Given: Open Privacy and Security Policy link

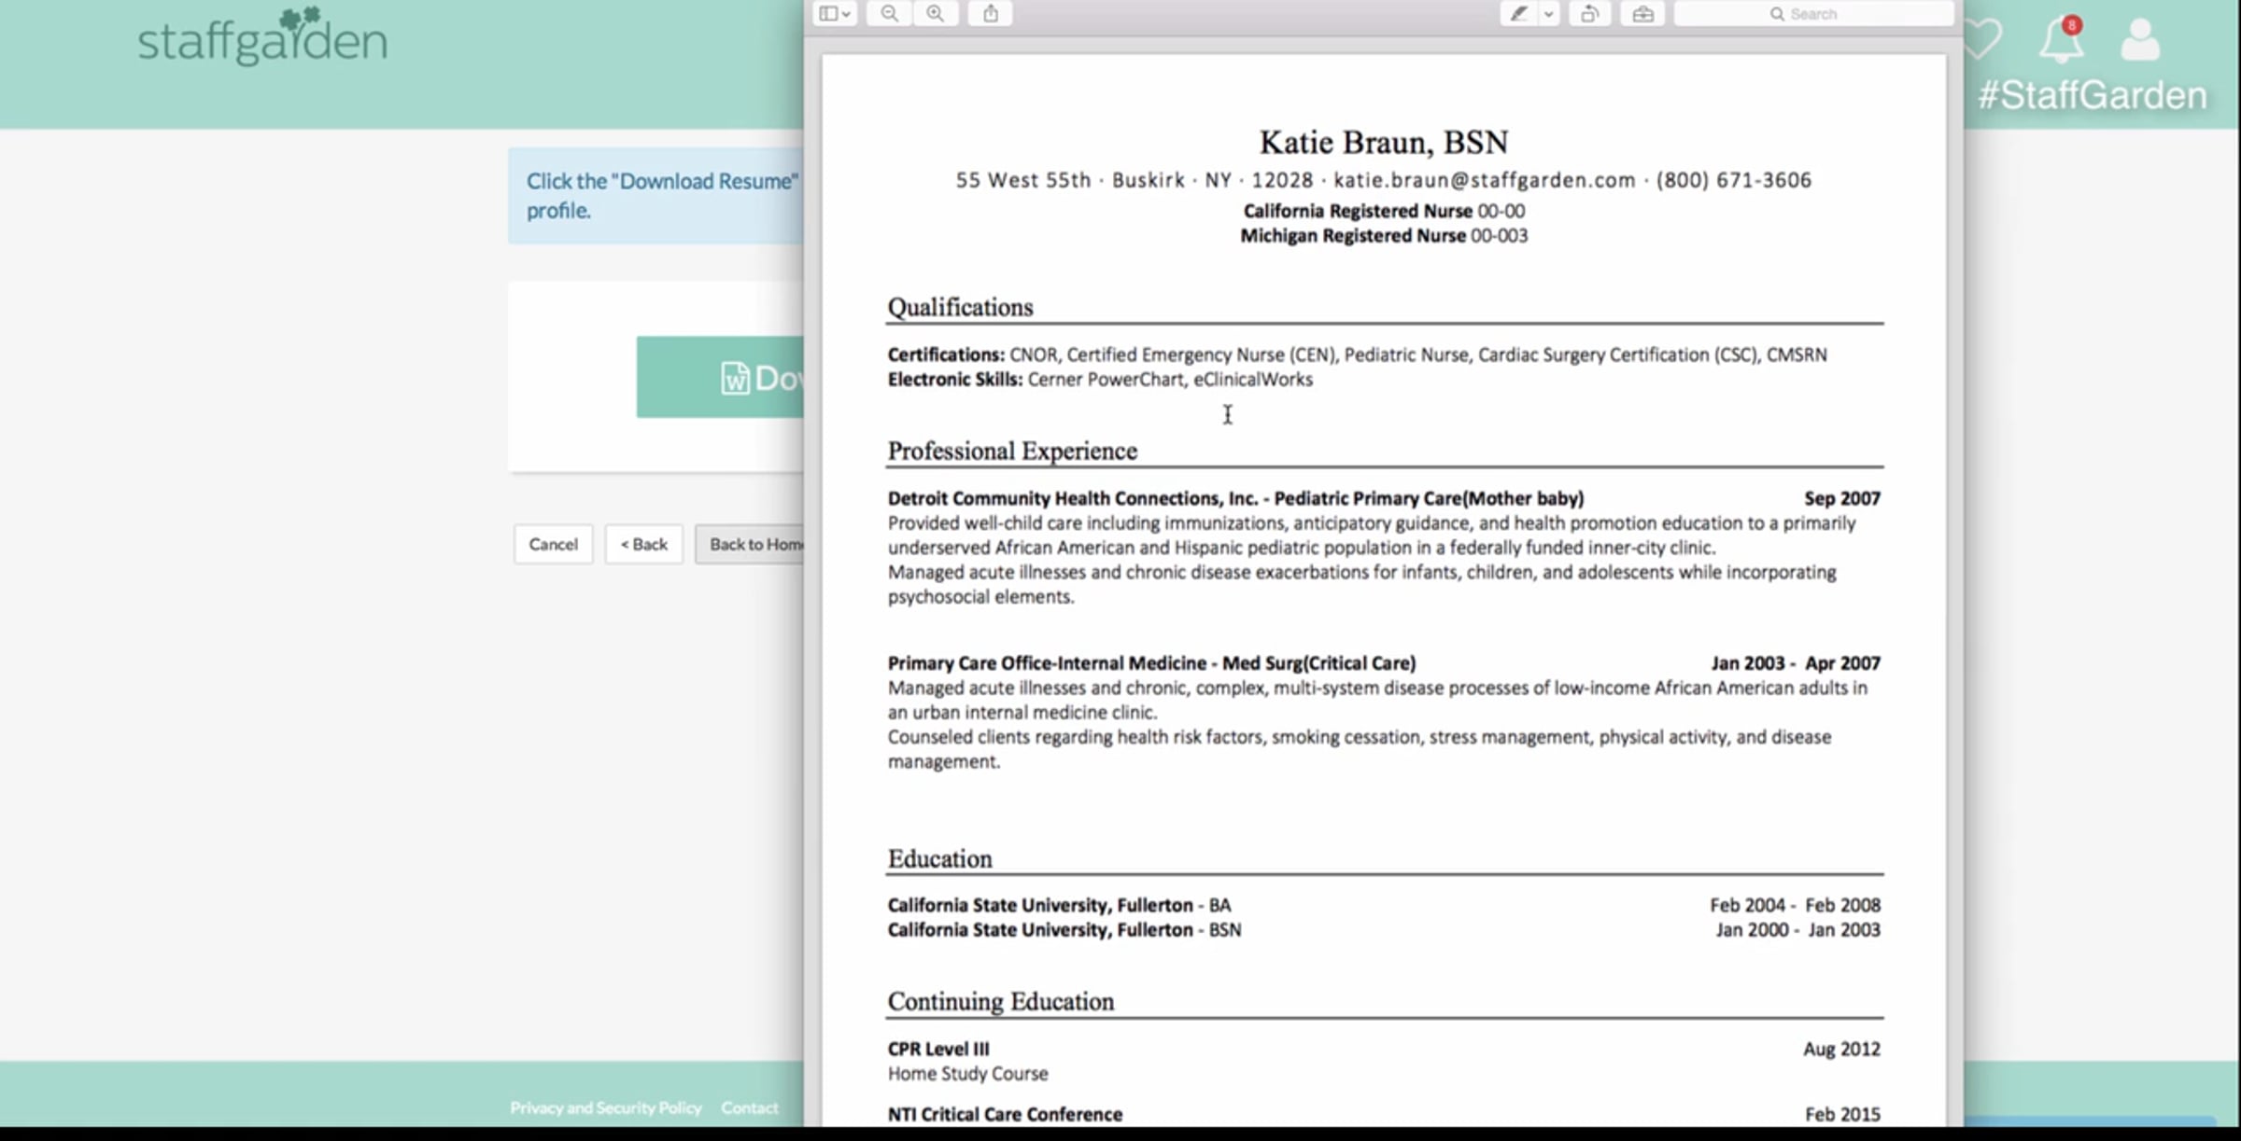Looking at the screenshot, I should click(605, 1107).
